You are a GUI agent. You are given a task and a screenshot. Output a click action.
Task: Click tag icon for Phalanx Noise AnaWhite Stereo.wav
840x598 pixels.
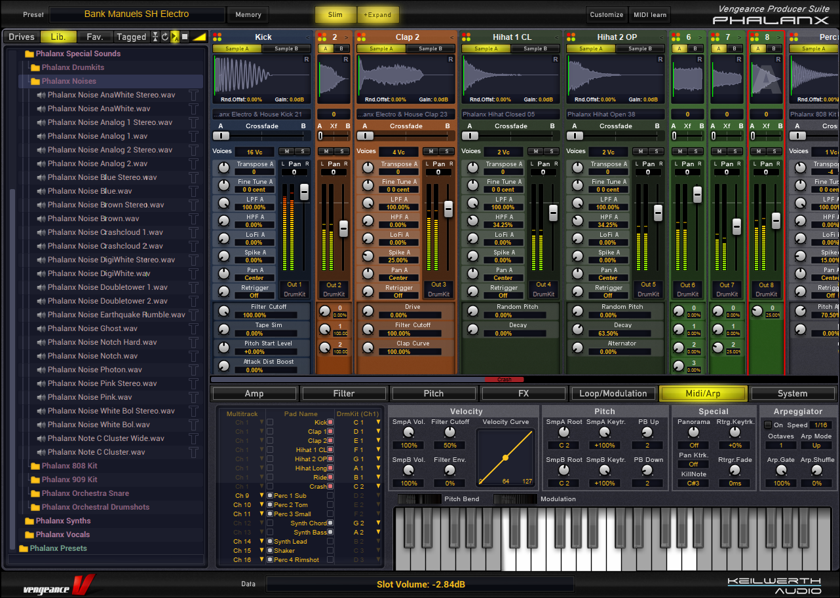pos(193,95)
